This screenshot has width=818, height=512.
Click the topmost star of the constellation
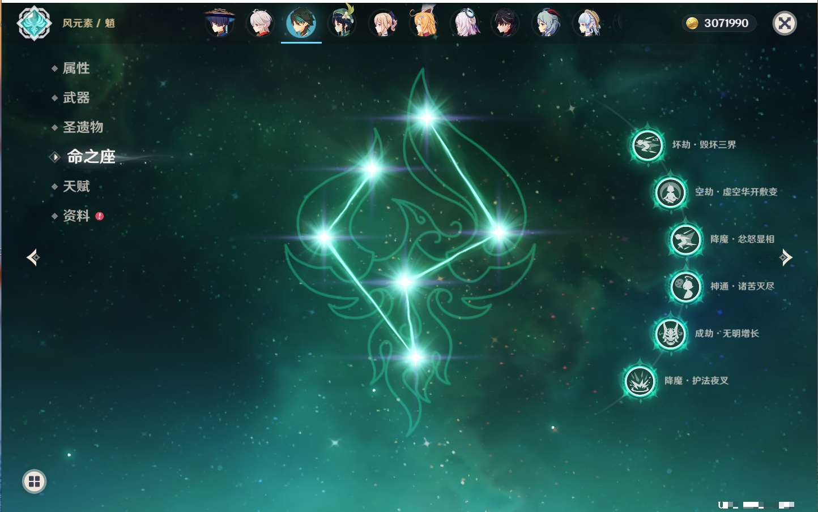(x=427, y=118)
